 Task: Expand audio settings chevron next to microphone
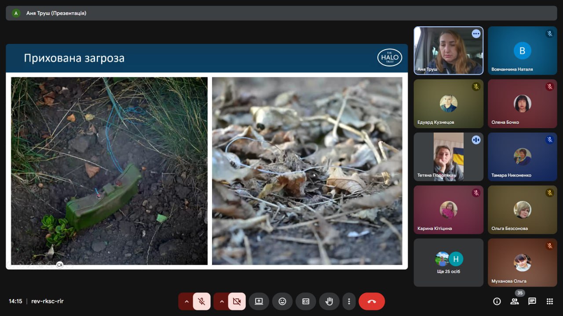(186, 302)
